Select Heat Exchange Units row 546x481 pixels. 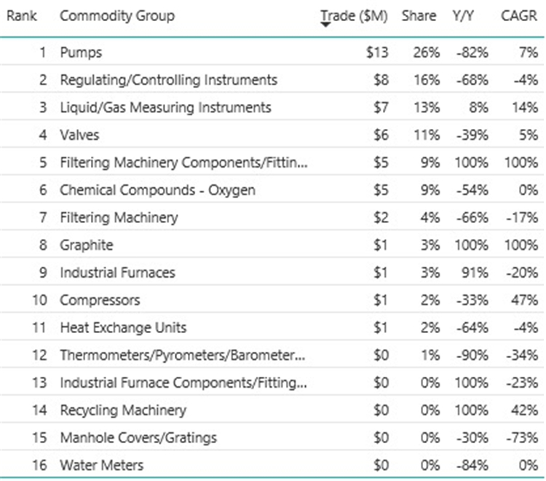point(272,328)
